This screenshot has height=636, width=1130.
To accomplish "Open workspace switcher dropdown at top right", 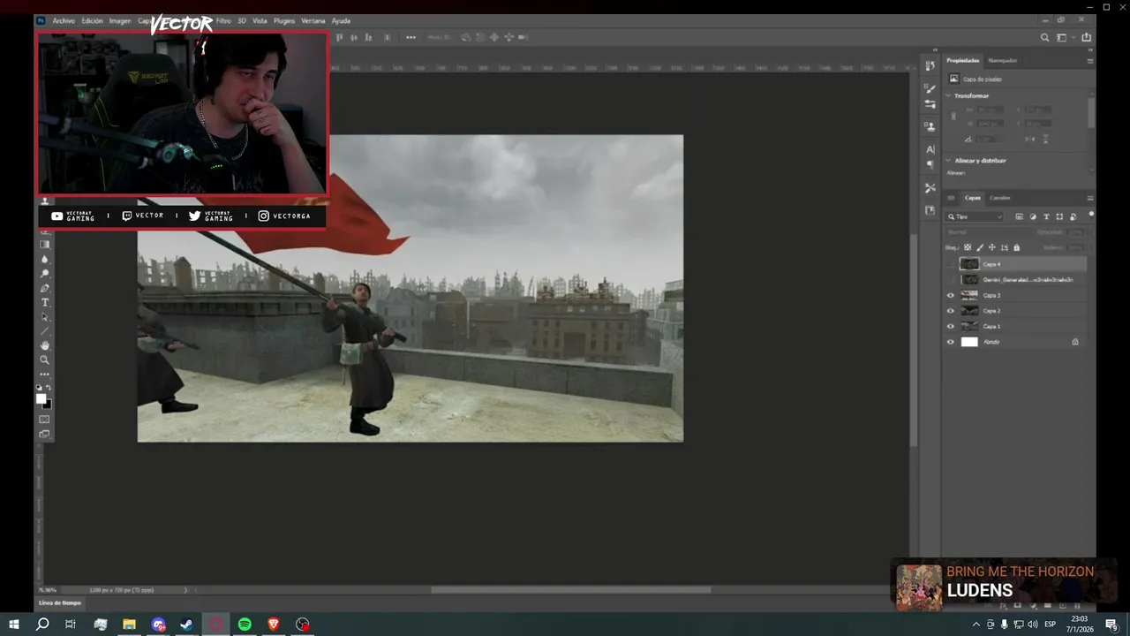I will [1064, 37].
